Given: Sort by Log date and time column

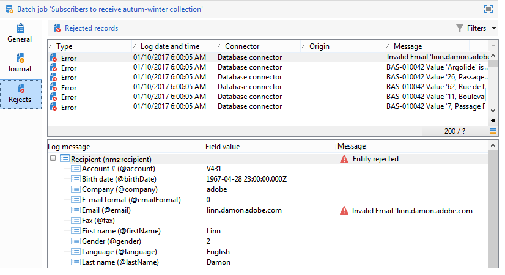Looking at the screenshot, I should tap(169, 46).
